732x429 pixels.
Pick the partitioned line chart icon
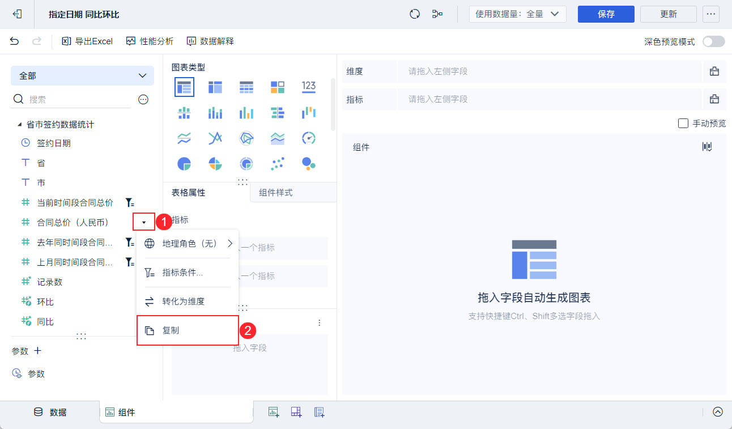[x=184, y=138]
